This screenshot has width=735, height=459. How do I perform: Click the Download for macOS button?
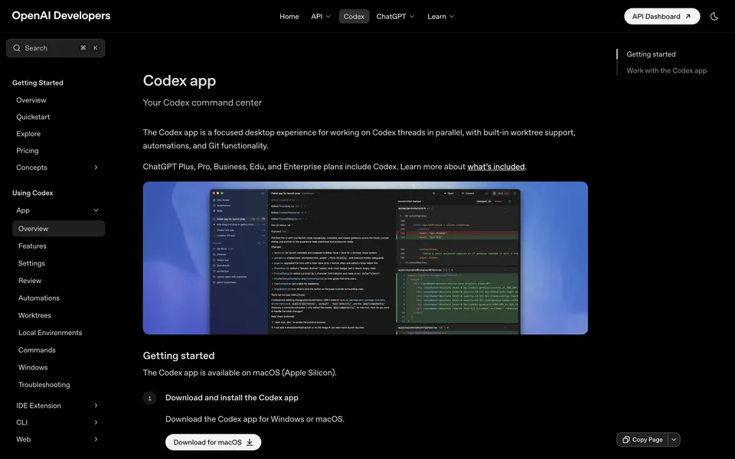pos(213,441)
